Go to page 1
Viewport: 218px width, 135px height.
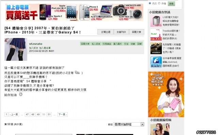point(6,114)
